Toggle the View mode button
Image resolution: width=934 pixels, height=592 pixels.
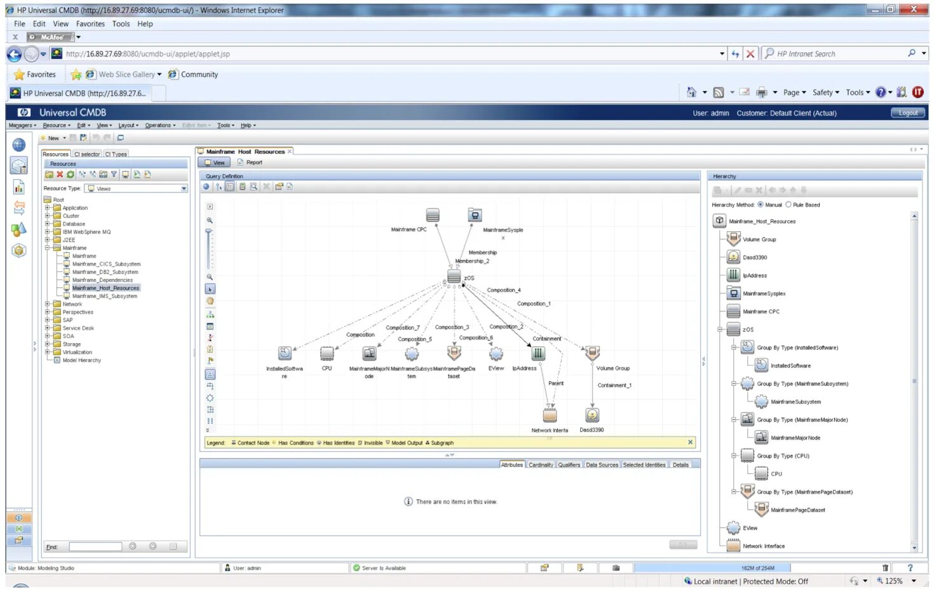pos(214,163)
